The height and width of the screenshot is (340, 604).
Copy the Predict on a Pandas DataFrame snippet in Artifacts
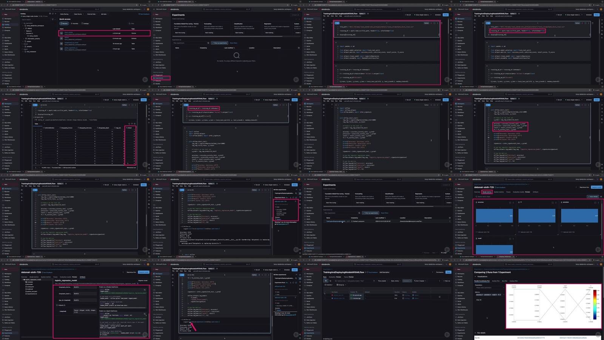pyautogui.click(x=145, y=290)
